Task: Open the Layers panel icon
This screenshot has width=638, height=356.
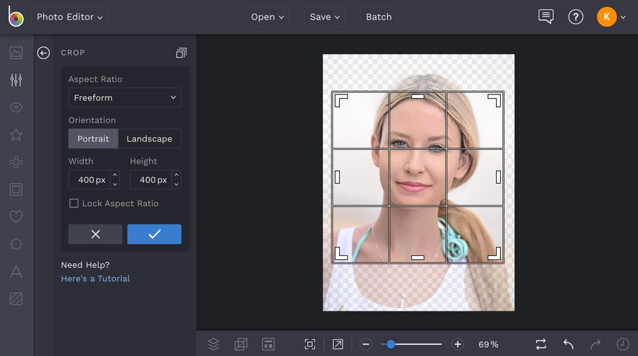Action: click(x=214, y=344)
